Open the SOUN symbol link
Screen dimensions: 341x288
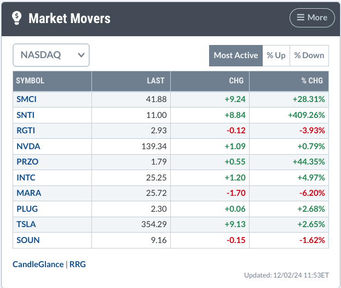pos(28,240)
